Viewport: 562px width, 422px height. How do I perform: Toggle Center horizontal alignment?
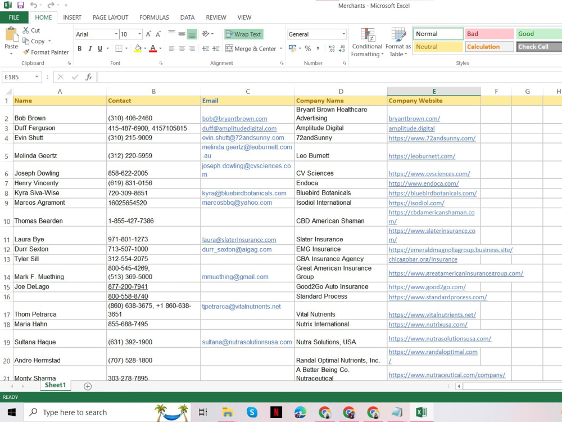(x=182, y=48)
